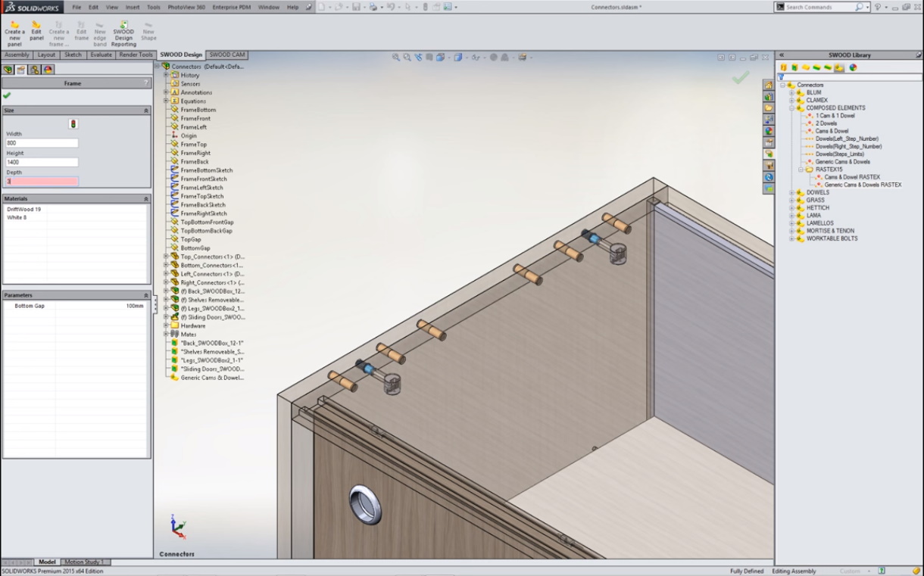Select DriftWood 19 in Materials list

tap(24, 209)
